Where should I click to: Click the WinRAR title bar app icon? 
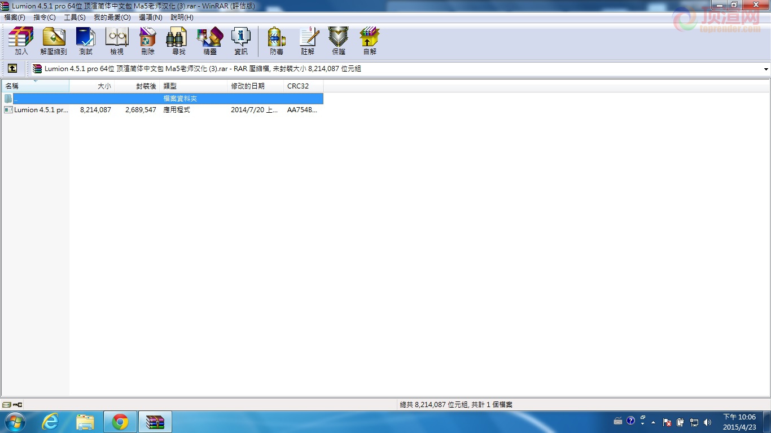5,6
